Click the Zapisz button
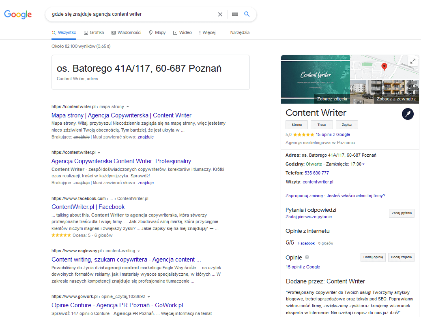Screen dimensions: 421x317 click(347, 125)
